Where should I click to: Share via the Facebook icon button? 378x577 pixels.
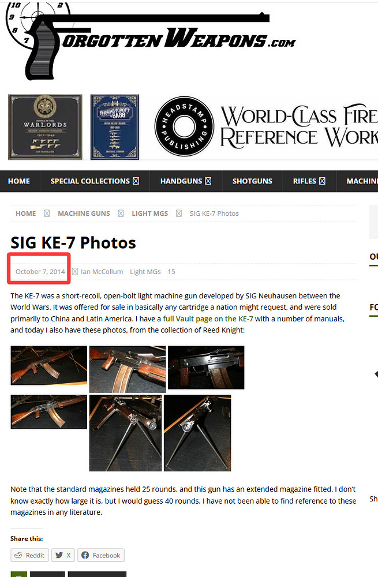[101, 555]
